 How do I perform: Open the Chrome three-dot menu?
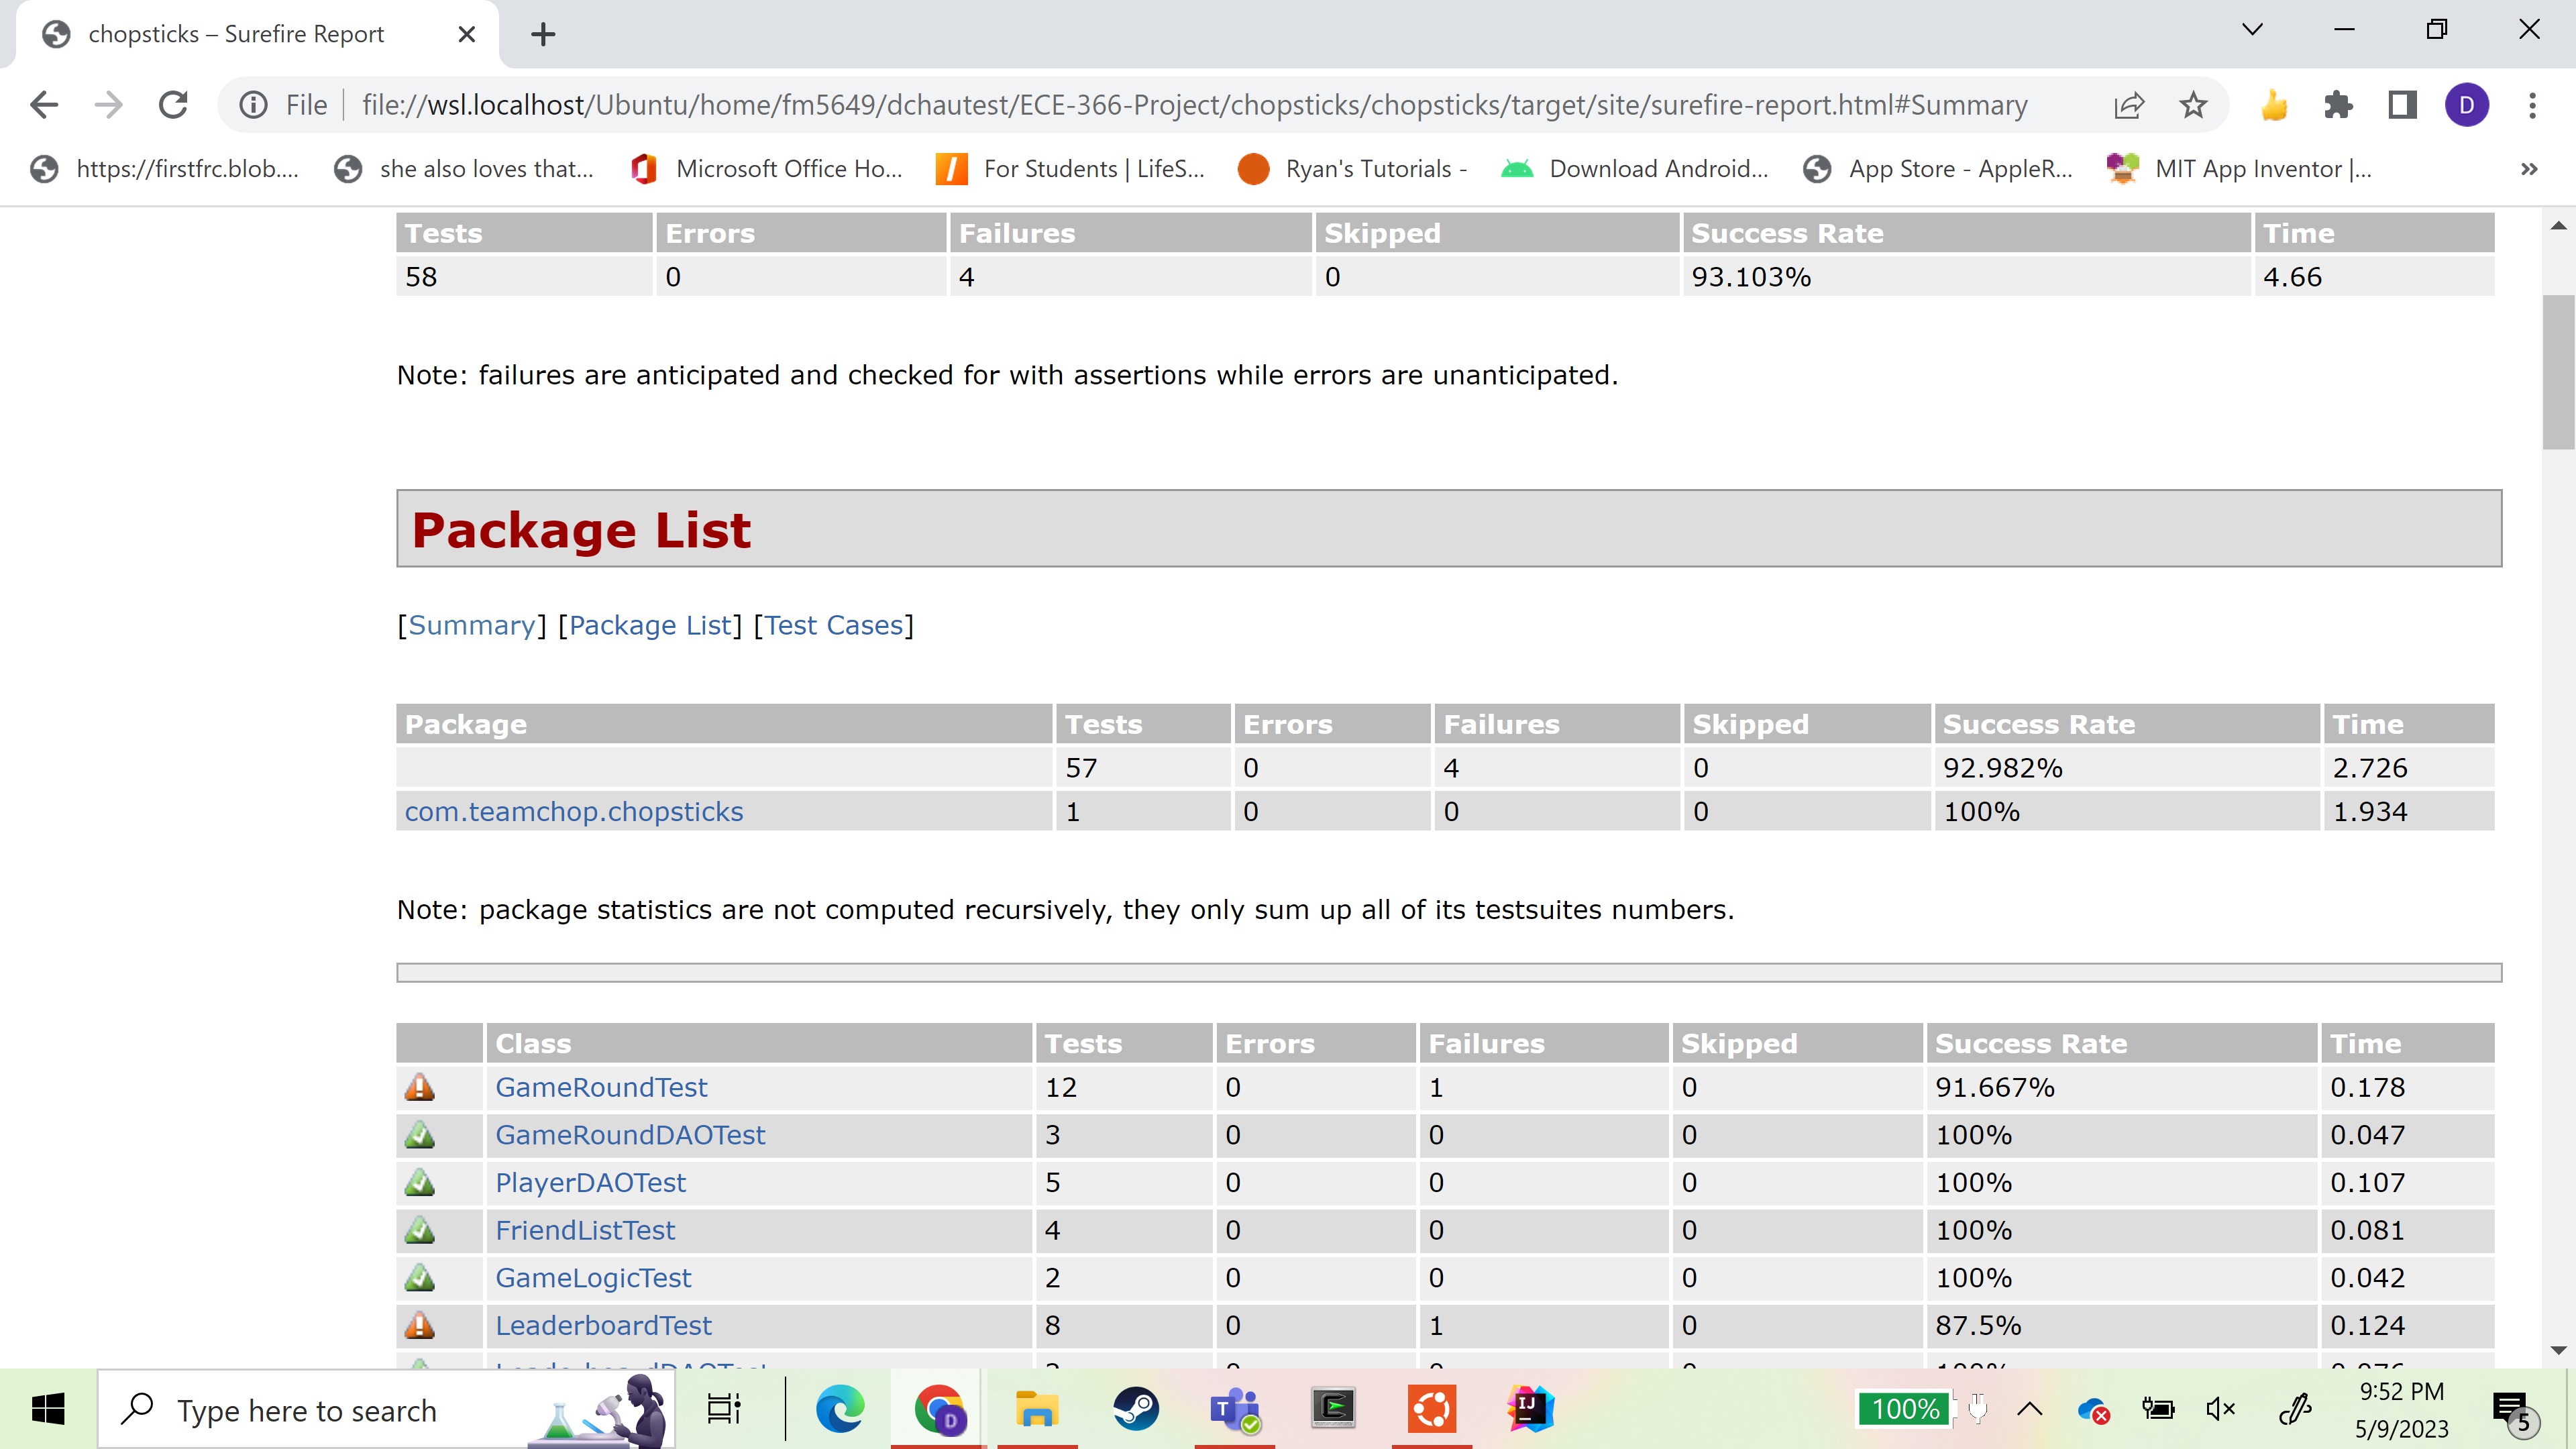click(x=2532, y=105)
